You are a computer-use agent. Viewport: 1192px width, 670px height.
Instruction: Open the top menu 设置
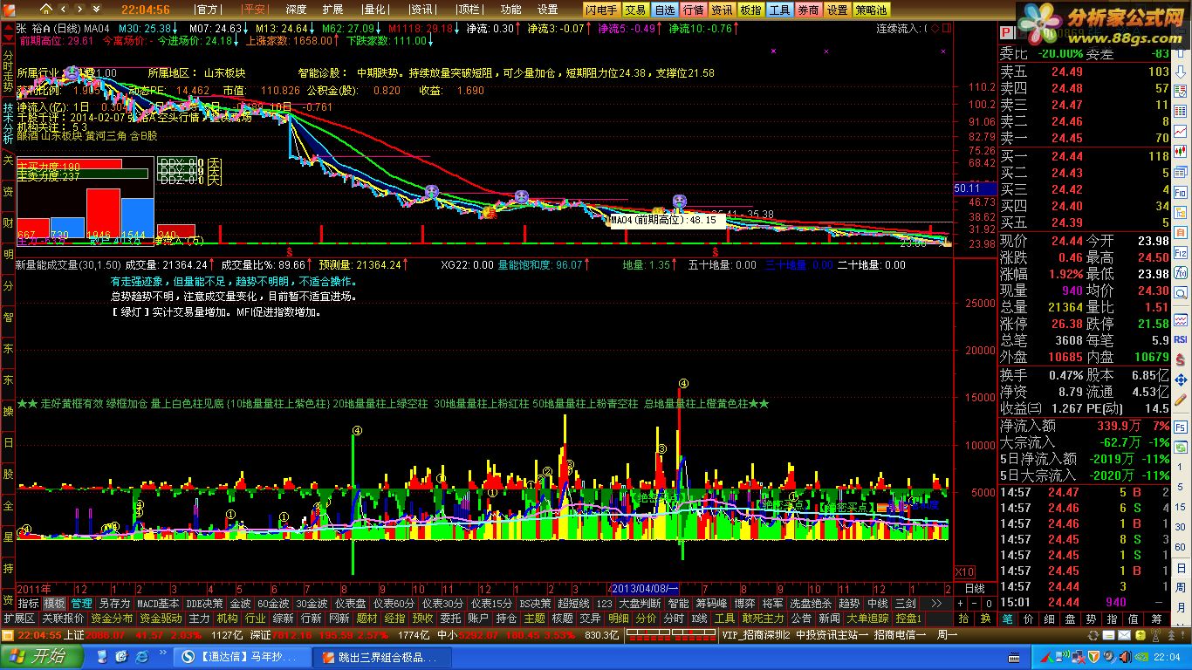click(x=547, y=10)
